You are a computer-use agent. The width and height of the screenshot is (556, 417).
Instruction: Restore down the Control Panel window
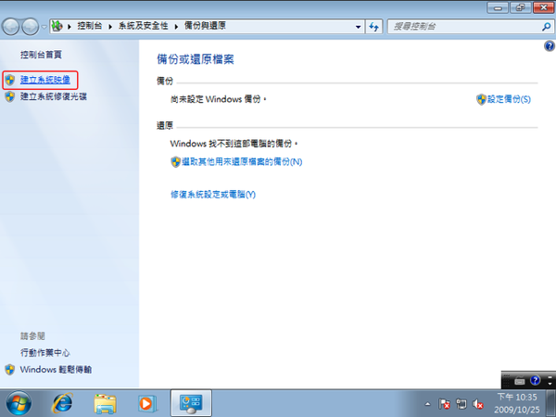pos(520,7)
